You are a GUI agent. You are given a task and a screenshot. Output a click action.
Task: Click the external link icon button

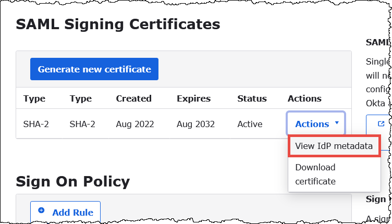(x=381, y=124)
